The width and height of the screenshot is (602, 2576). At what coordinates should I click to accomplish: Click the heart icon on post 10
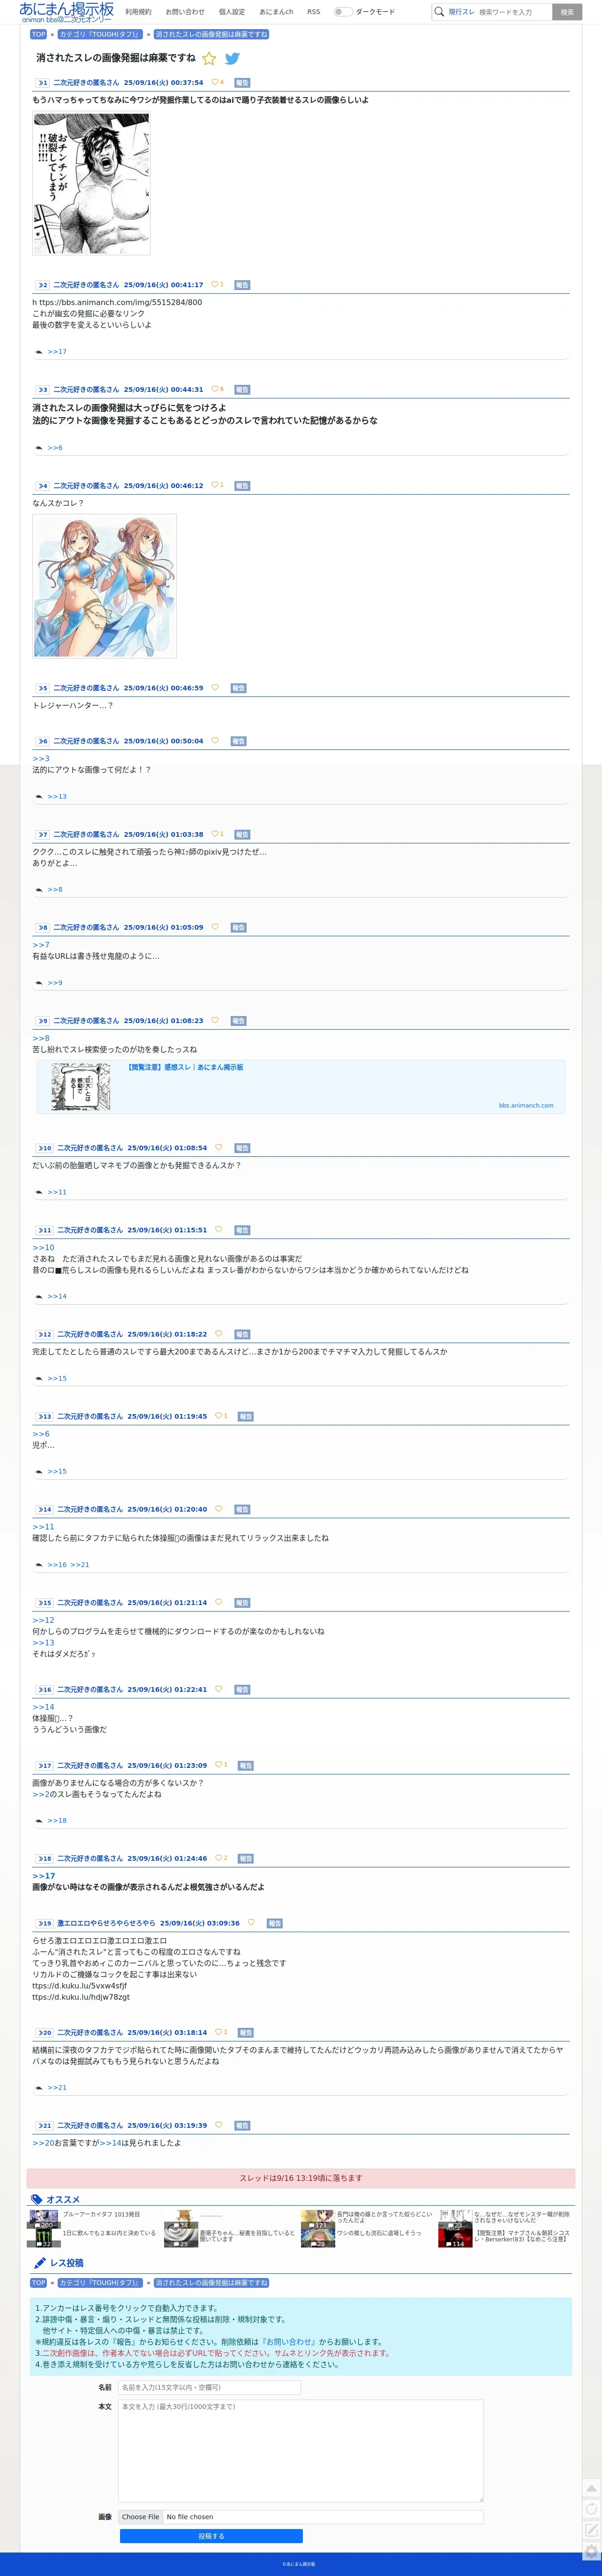click(x=218, y=1147)
